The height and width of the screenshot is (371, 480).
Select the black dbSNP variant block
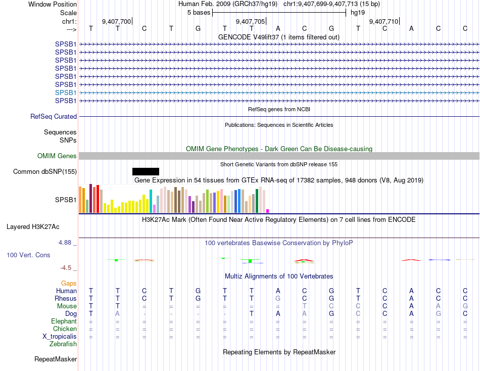[146, 171]
